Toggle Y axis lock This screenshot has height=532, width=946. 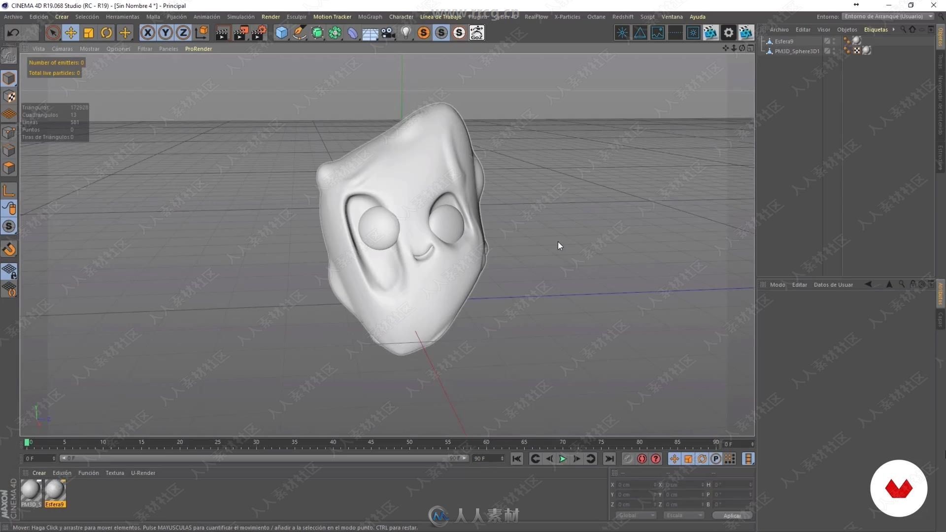(x=165, y=33)
